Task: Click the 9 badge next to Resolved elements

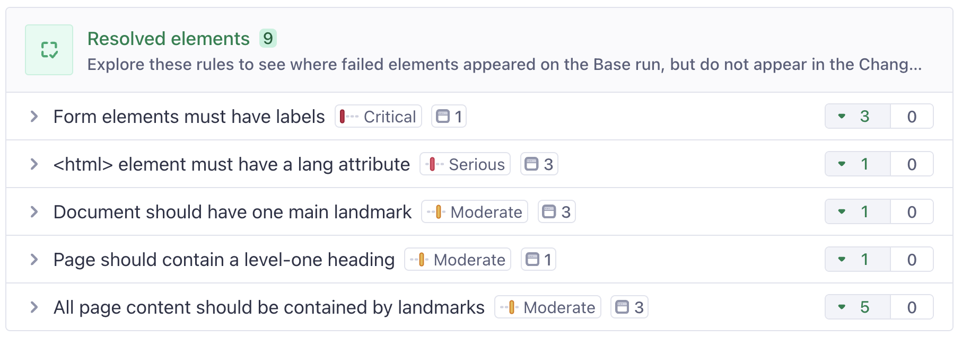Action: point(267,38)
